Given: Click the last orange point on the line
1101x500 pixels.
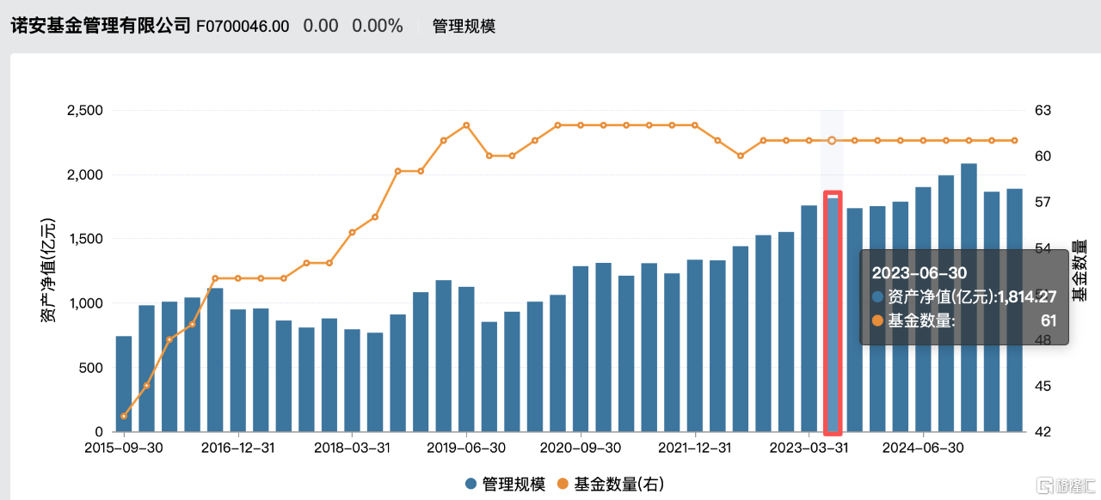Looking at the screenshot, I should 1015,140.
